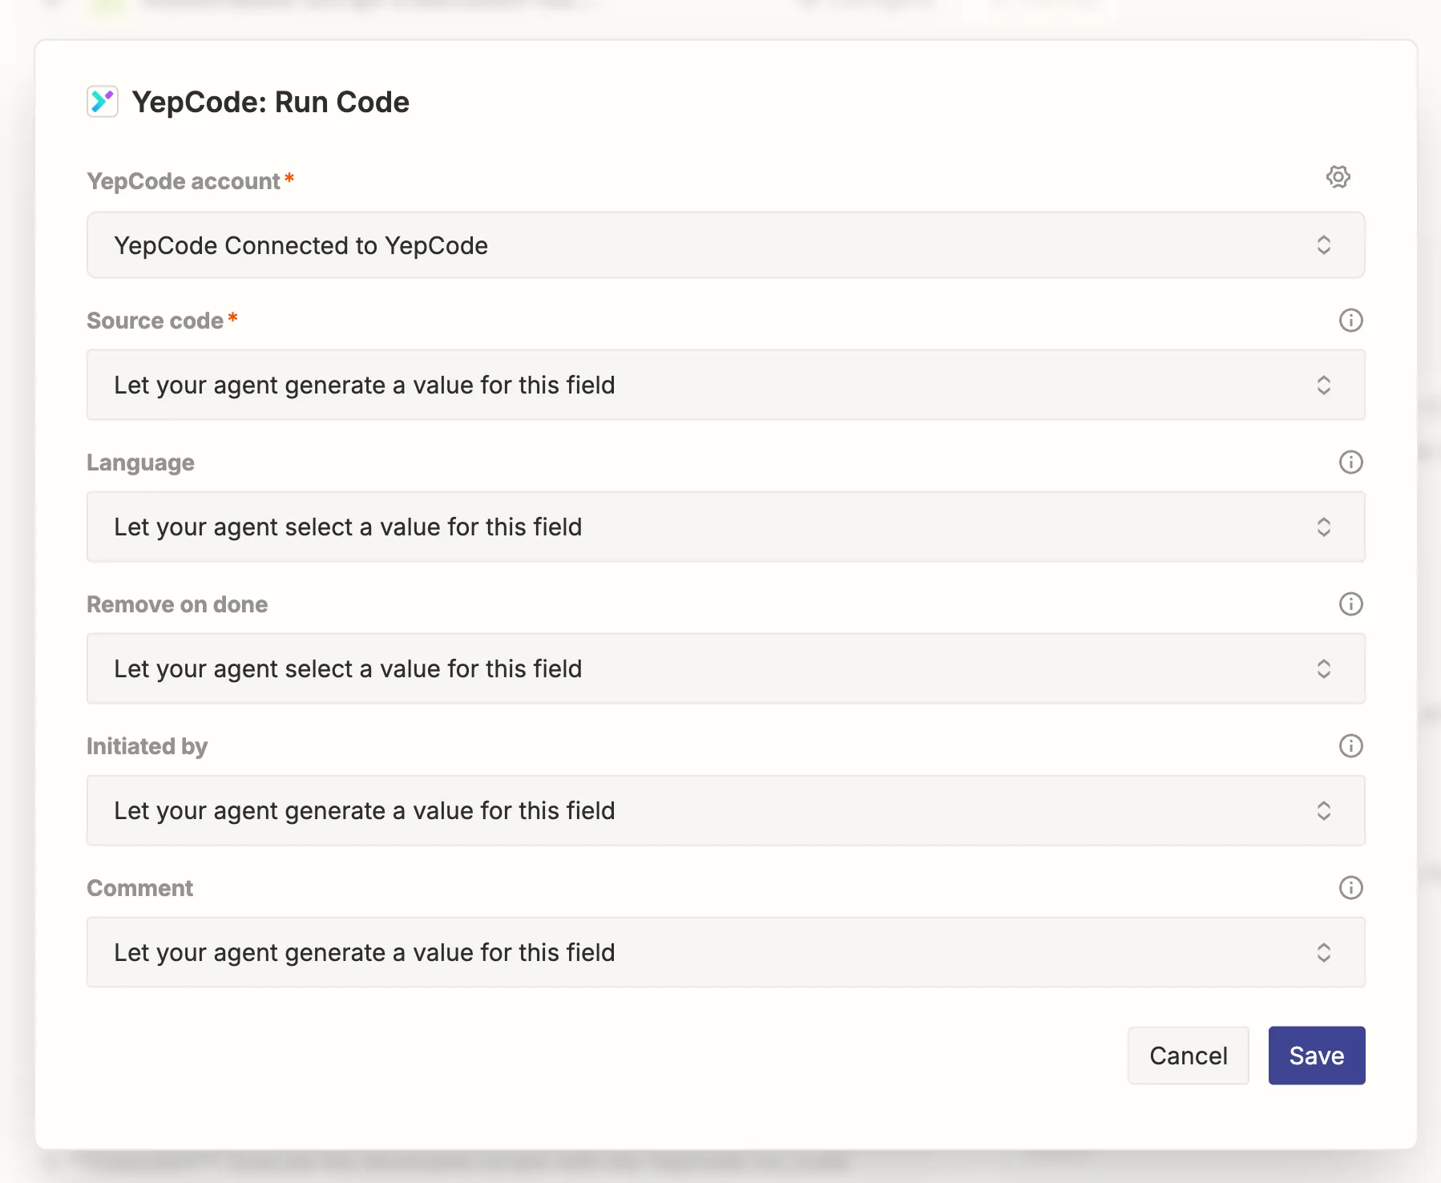Show info tooltip for Language field

(x=1350, y=462)
